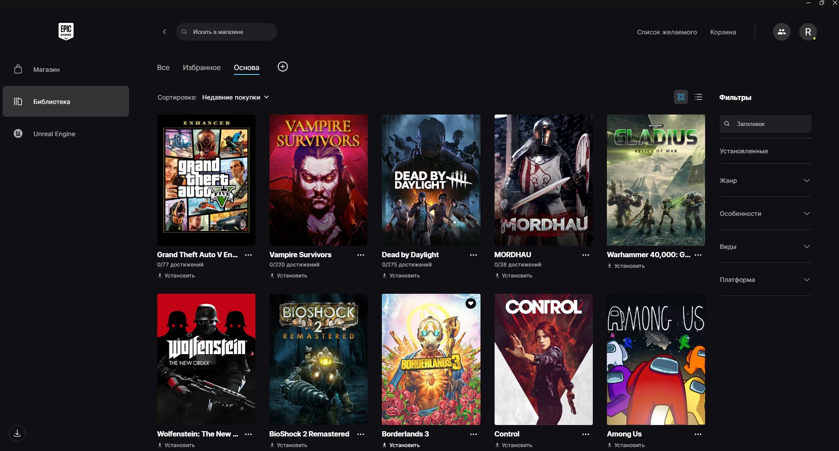Expand the Платформа filter

click(x=765, y=280)
